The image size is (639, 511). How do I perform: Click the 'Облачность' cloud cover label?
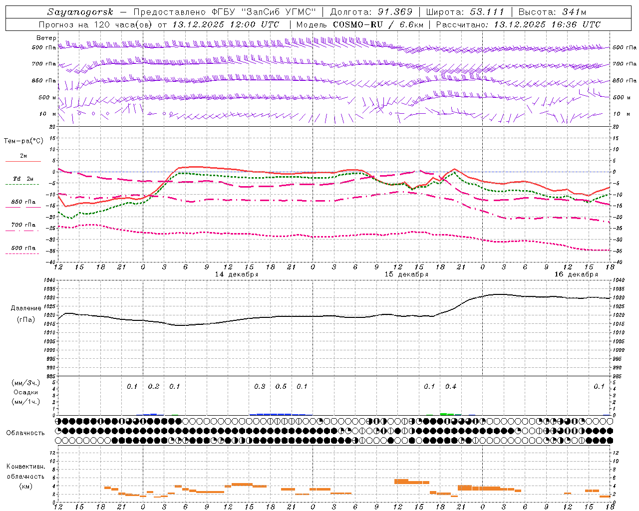(25, 433)
